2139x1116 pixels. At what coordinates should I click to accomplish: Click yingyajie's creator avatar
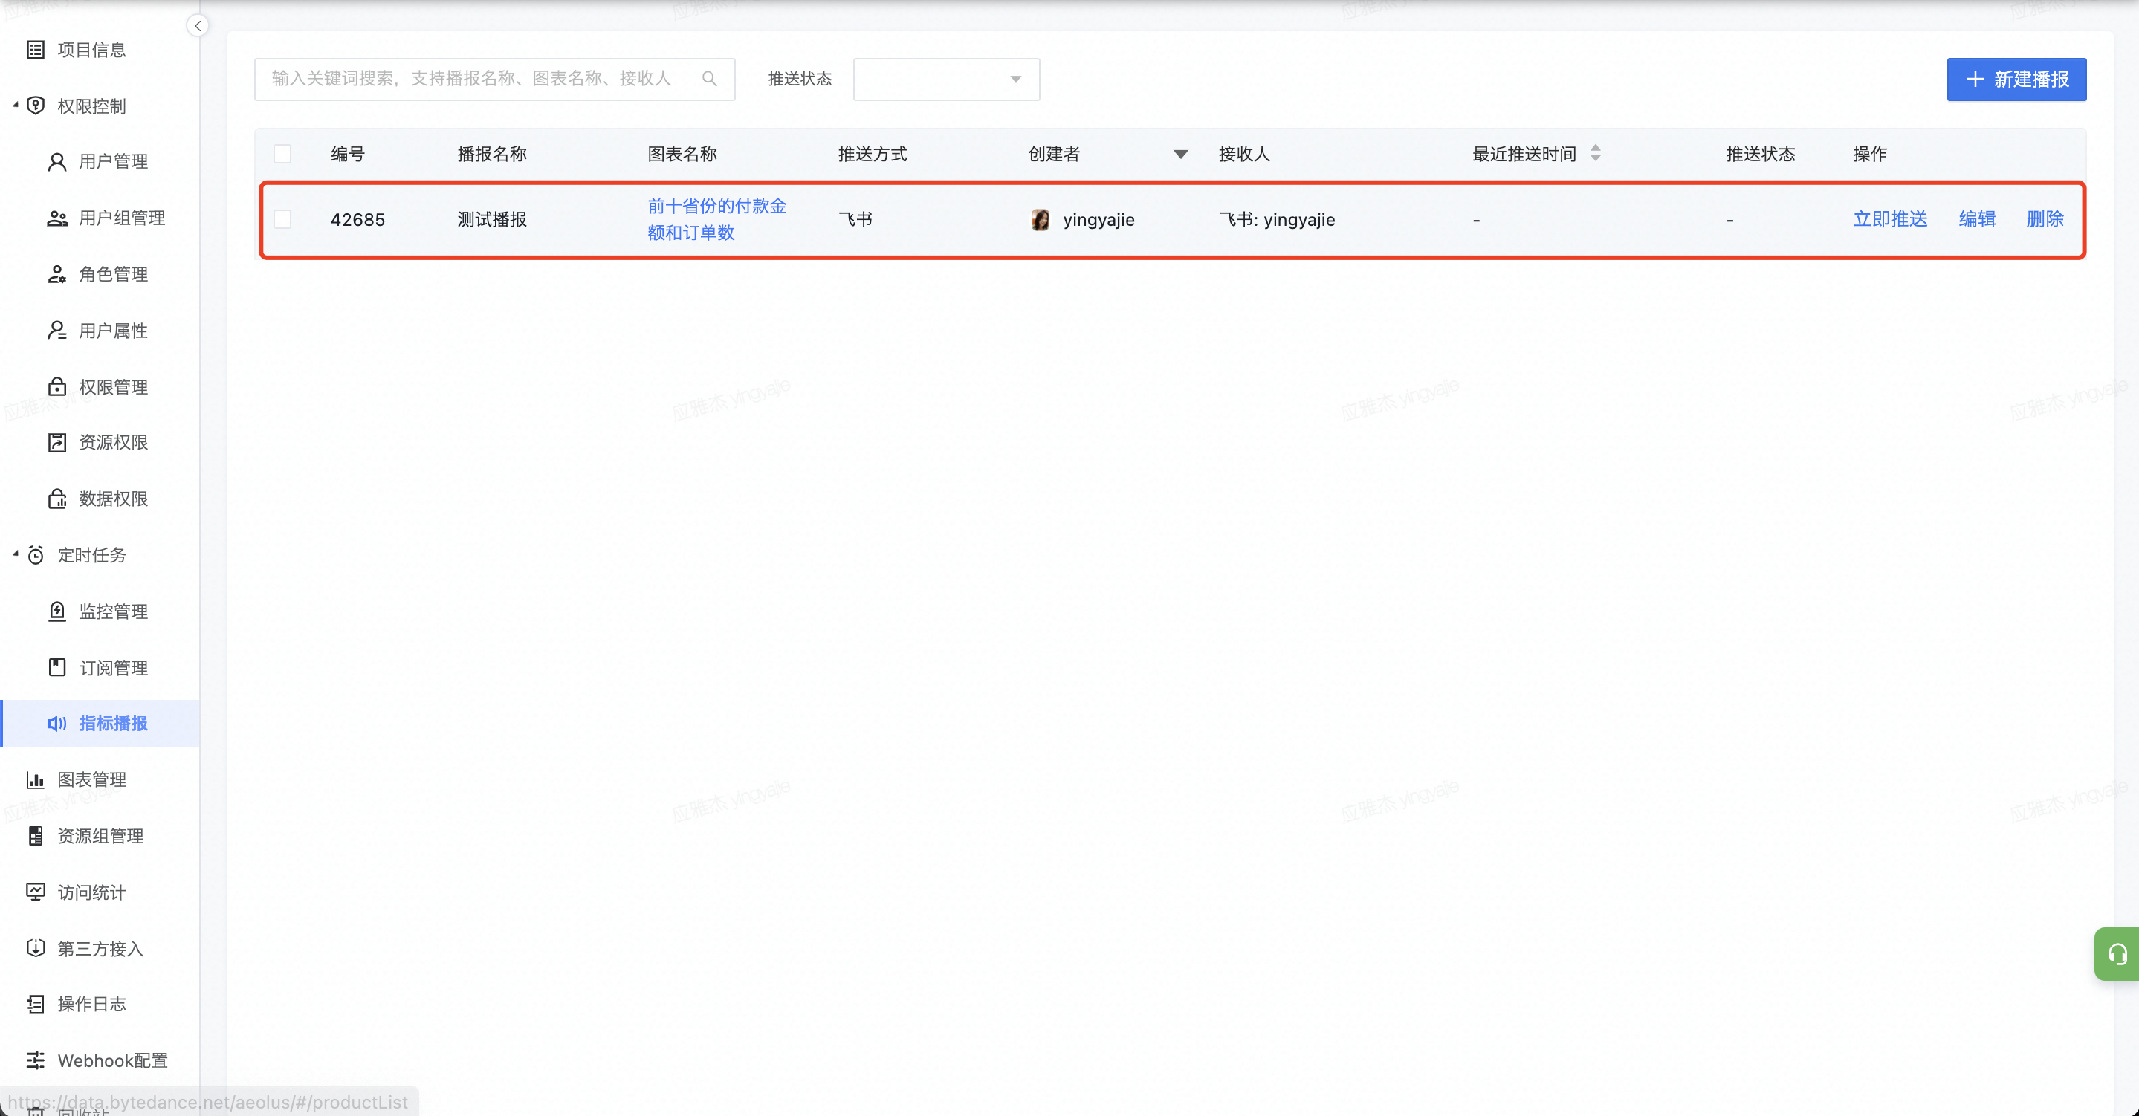click(1041, 220)
